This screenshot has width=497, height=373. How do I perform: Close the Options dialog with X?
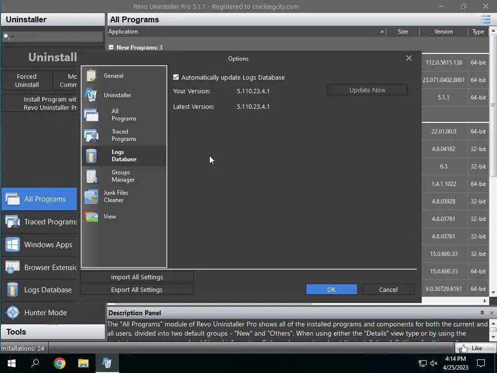click(x=409, y=58)
